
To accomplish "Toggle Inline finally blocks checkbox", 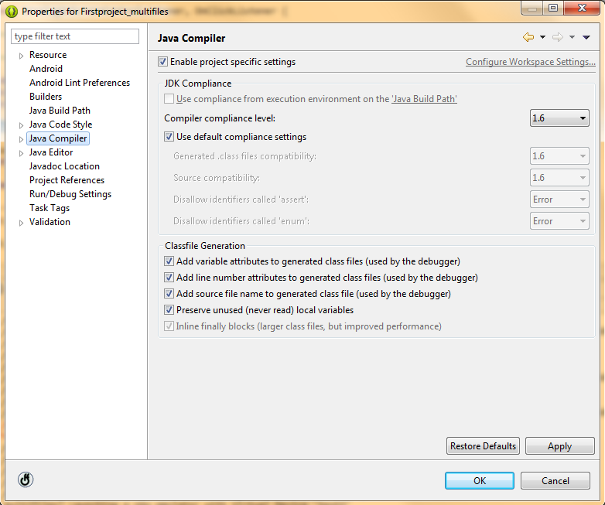I will coord(169,326).
